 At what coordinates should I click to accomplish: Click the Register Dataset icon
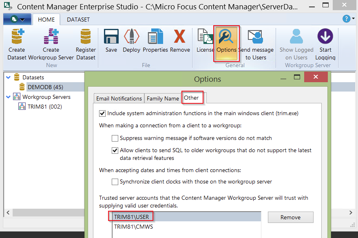pos(86,37)
